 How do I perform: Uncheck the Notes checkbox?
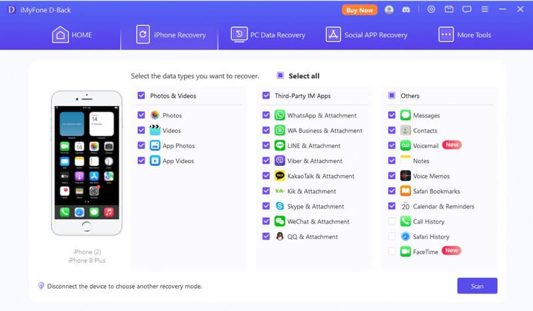(x=392, y=160)
